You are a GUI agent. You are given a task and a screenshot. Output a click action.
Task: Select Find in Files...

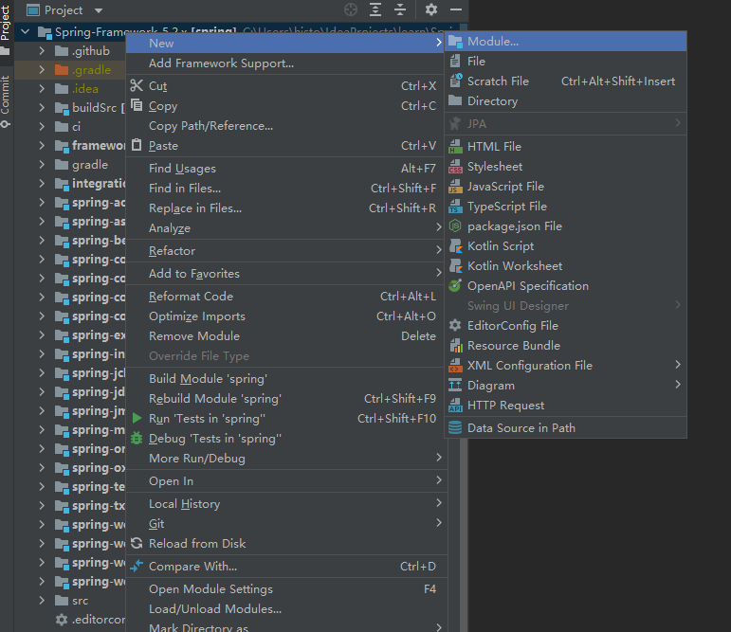point(286,188)
